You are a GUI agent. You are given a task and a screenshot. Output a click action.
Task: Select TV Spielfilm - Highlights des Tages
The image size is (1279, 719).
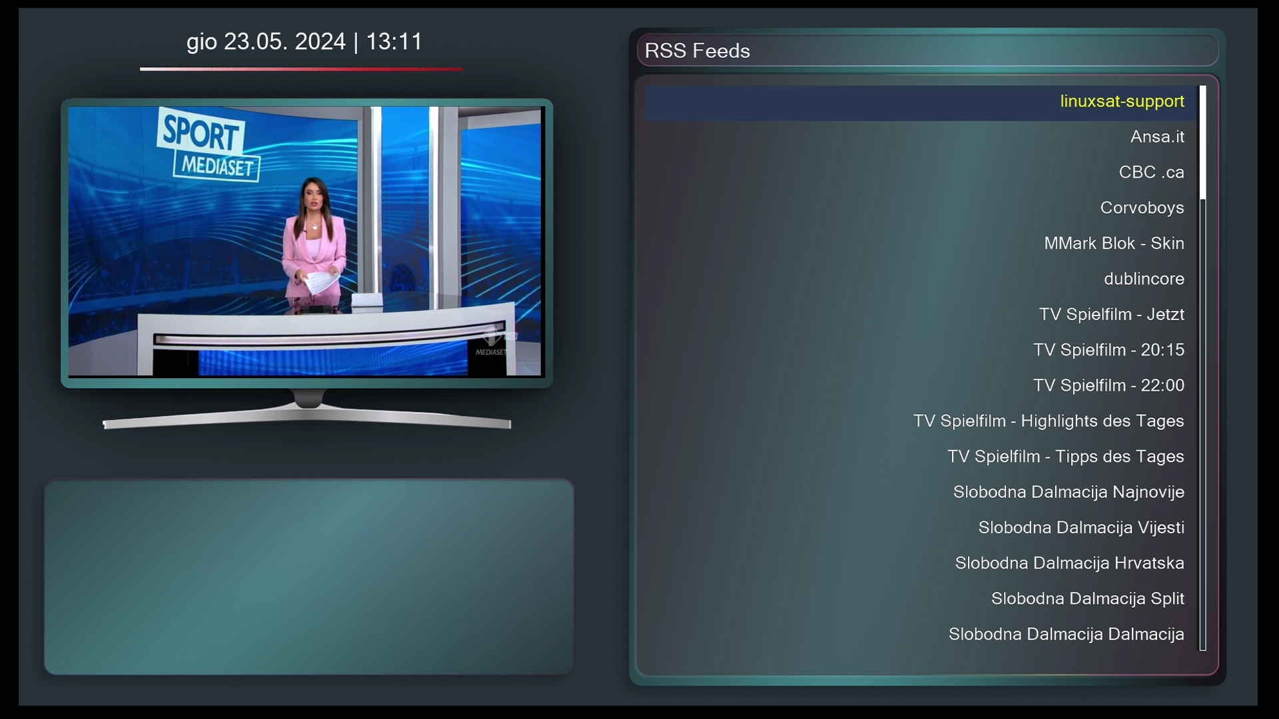1049,421
